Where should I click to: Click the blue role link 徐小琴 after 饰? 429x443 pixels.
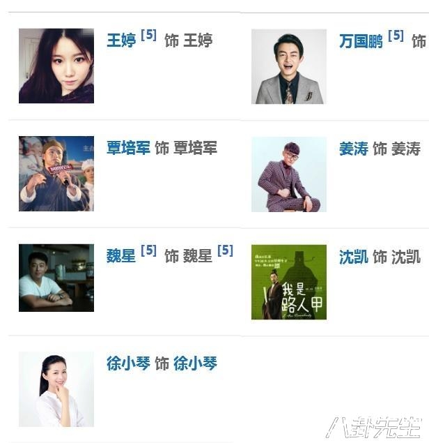click(195, 363)
